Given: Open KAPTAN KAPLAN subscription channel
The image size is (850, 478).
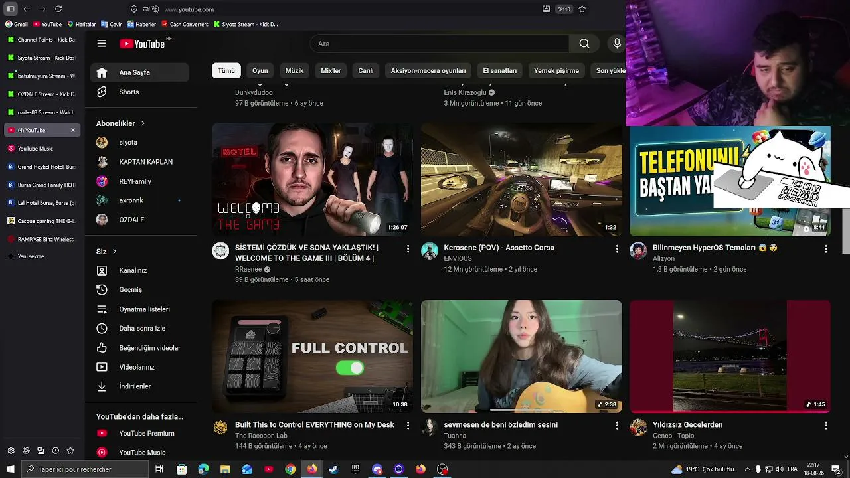Looking at the screenshot, I should 139,162.
